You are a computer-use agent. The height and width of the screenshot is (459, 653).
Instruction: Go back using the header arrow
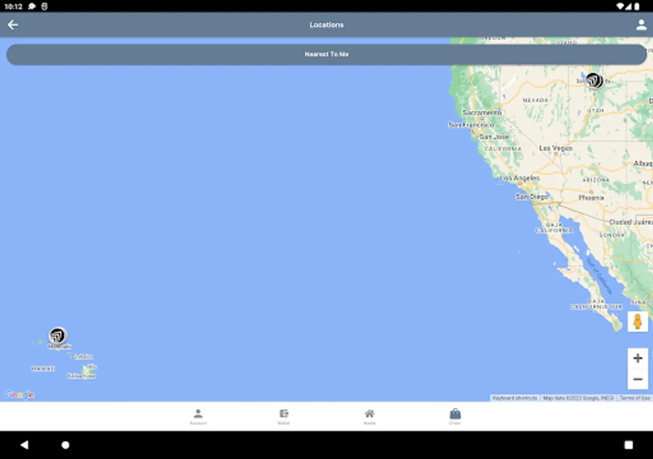(x=13, y=24)
